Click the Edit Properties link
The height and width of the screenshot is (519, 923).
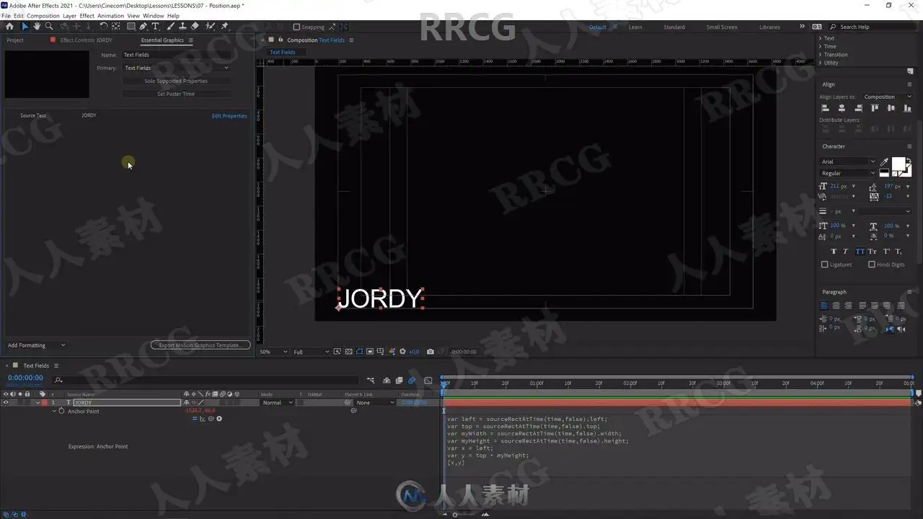(x=229, y=115)
